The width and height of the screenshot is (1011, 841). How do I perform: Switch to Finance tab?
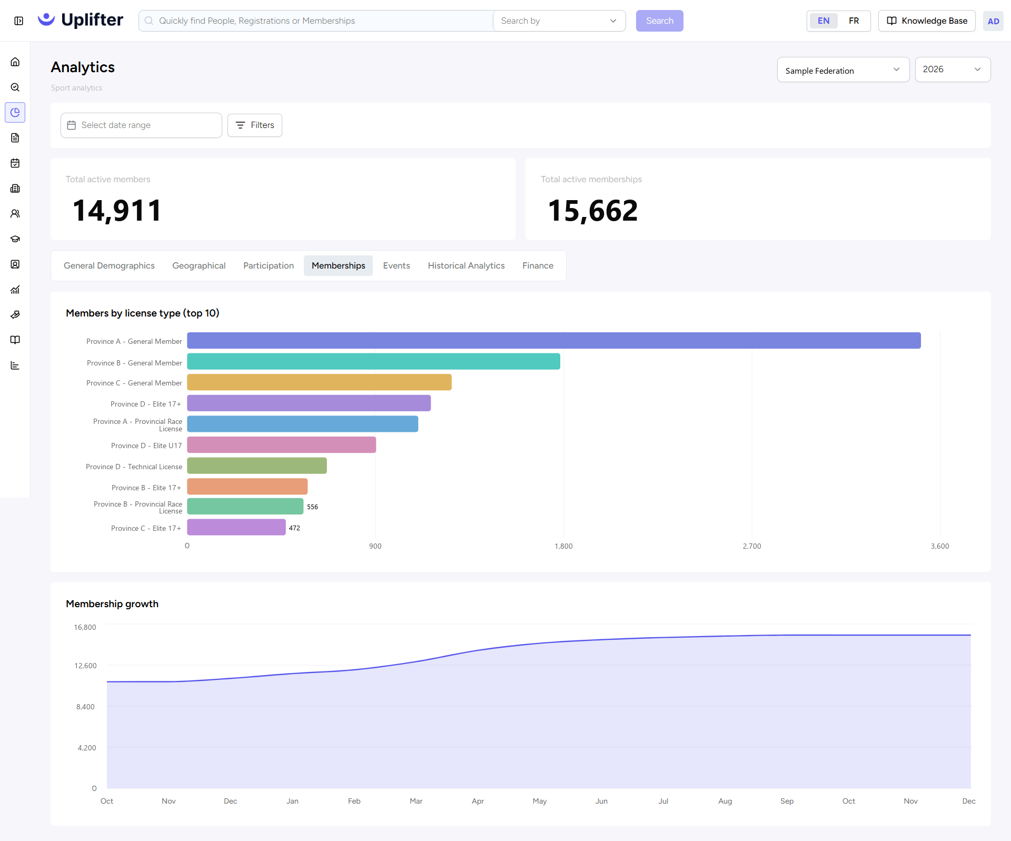click(x=538, y=266)
